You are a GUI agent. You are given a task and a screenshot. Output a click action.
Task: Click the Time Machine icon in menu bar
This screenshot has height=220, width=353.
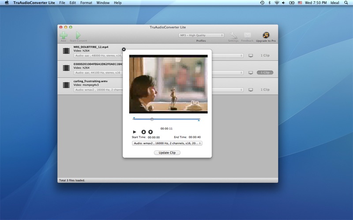(x=262, y=3)
